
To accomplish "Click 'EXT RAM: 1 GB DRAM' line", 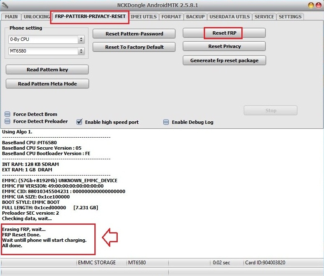I will [x=27, y=170].
